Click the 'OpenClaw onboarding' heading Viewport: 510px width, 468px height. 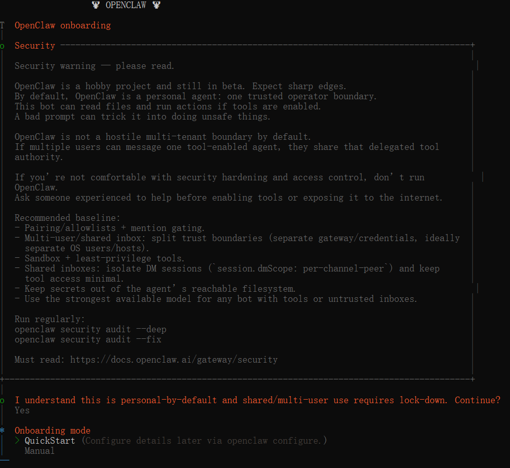63,25
